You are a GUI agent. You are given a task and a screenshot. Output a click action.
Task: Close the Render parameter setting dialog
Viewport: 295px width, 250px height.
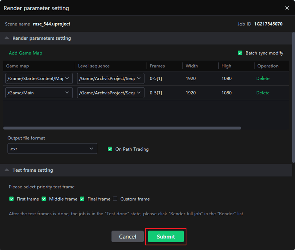(287, 8)
